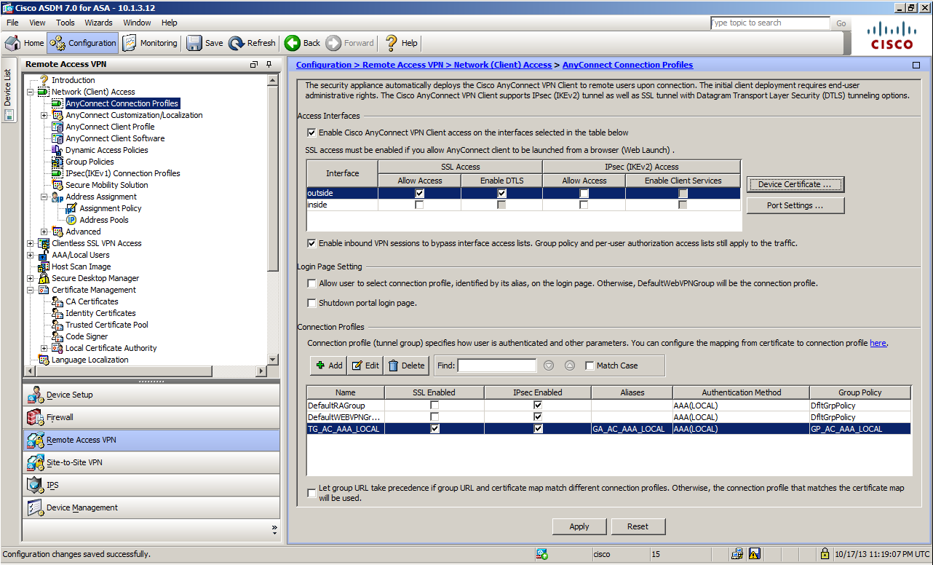Undock the Remote Access VPN pane
Image resolution: width=933 pixels, height=565 pixels.
pos(254,65)
